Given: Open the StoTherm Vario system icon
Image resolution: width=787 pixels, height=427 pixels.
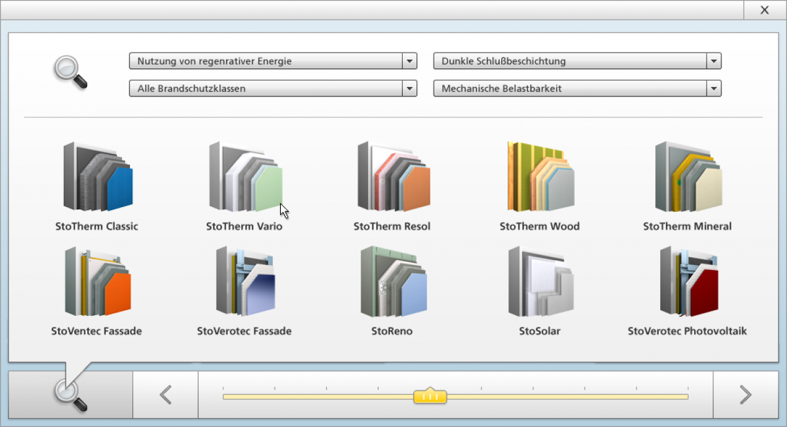Looking at the screenshot, I should (x=246, y=177).
